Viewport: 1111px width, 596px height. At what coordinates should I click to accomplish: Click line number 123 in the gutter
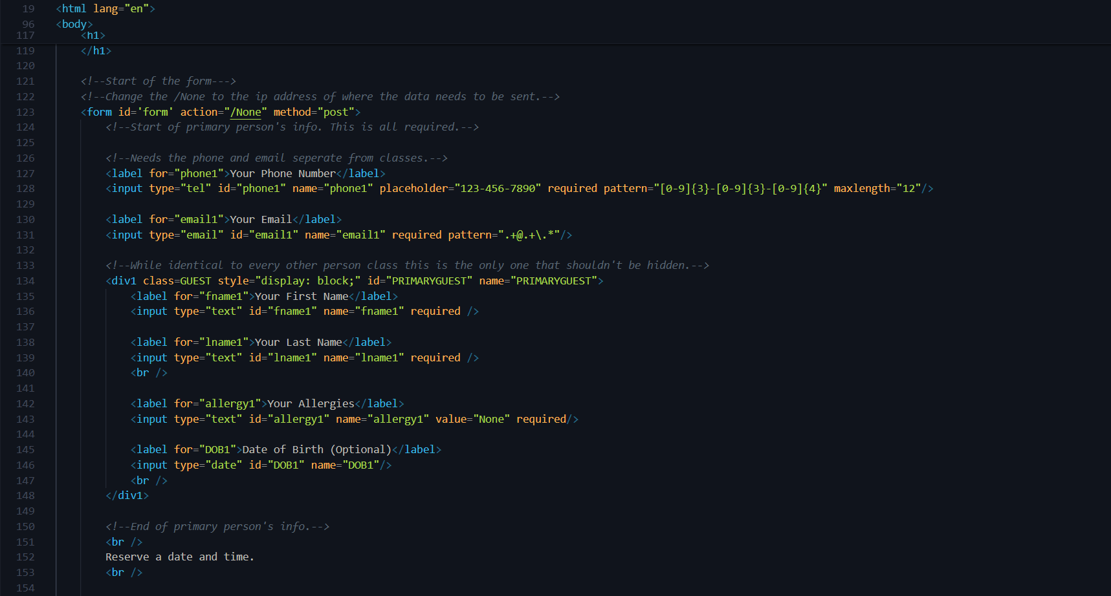point(26,112)
